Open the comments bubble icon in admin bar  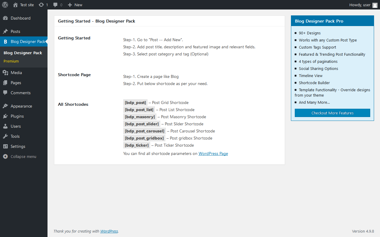tap(56, 5)
